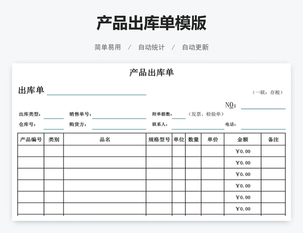Select the 品名 column header
This screenshot has width=303, height=233.
click(x=105, y=139)
